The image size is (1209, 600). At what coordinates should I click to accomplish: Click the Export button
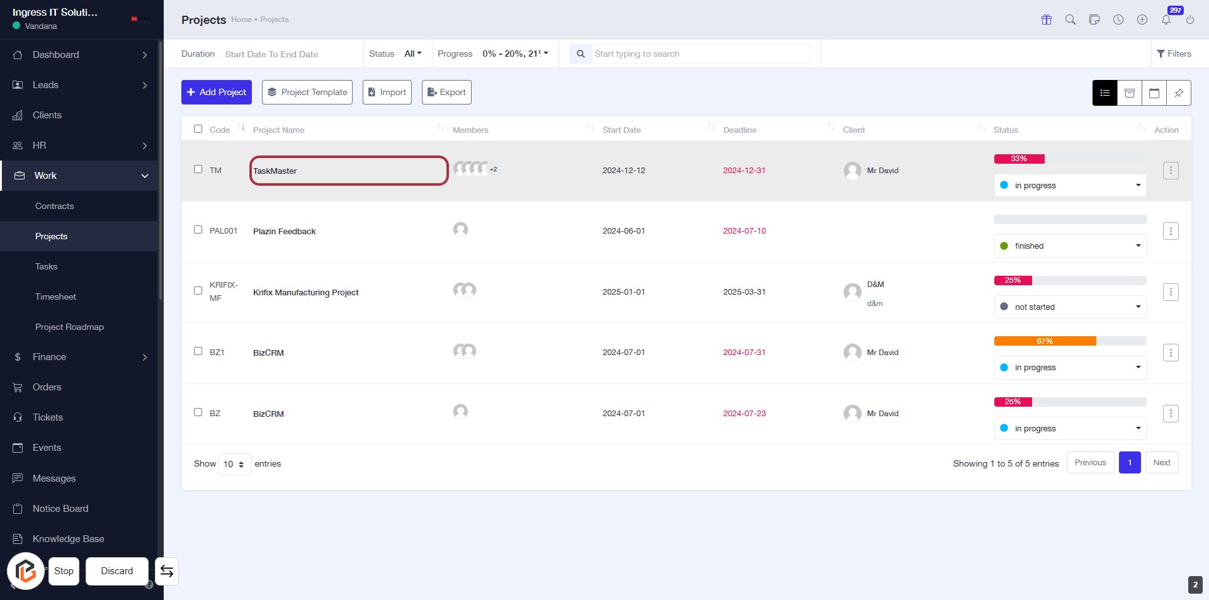click(446, 93)
